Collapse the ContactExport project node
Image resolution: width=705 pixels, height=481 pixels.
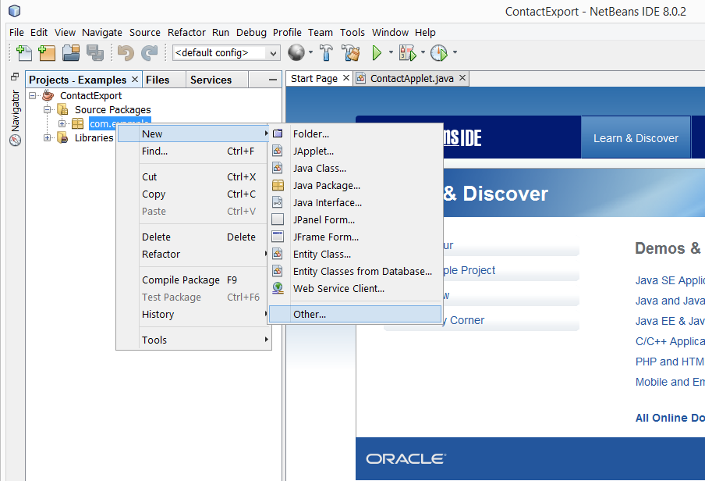pos(33,96)
